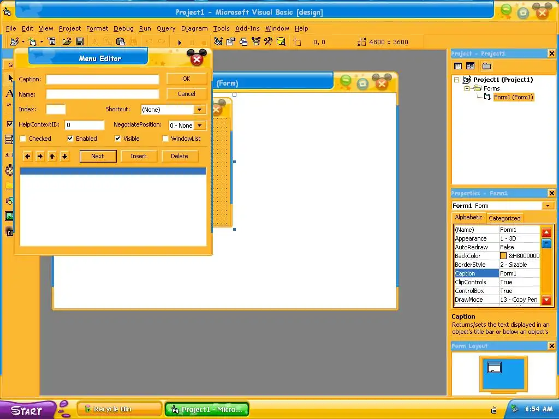Collapse the Forms folder node
The width and height of the screenshot is (559, 419).
(x=467, y=88)
